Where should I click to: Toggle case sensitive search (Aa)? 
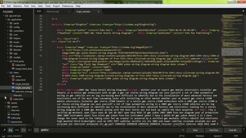(x=10, y=130)
